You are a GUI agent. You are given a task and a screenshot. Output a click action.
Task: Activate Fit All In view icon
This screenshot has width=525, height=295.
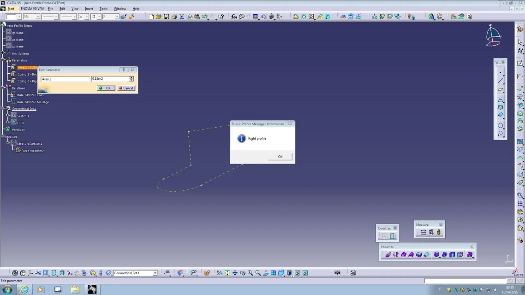pyautogui.click(x=227, y=273)
